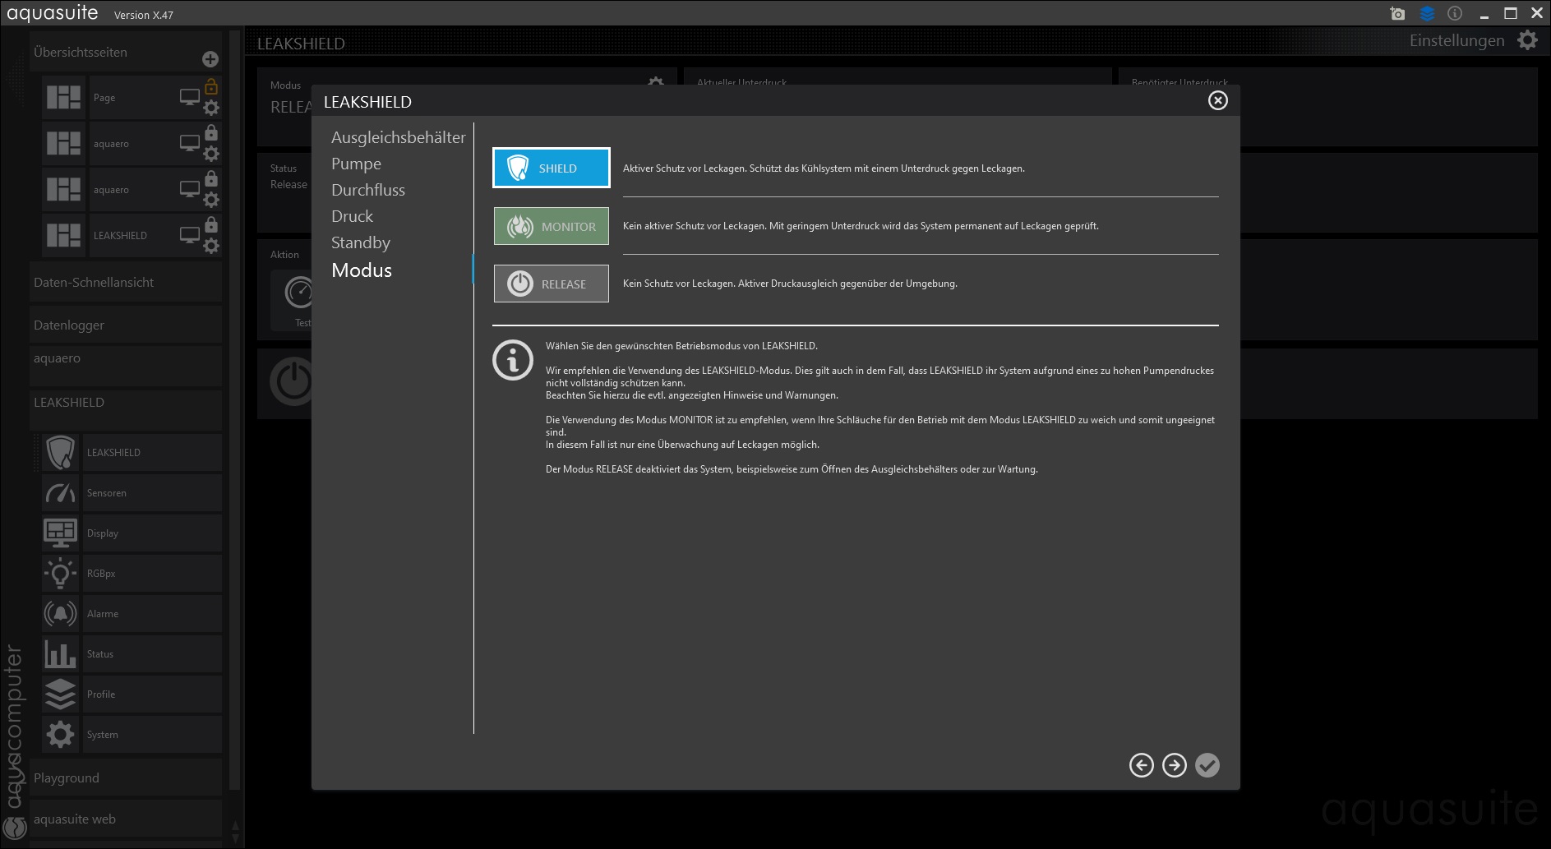Screen dimensions: 1551x849
Task: Open the Sensoren sidebar item
Action: coord(107,493)
